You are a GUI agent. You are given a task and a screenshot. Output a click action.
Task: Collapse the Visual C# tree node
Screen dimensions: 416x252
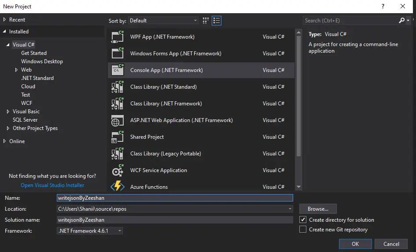[x=8, y=45]
